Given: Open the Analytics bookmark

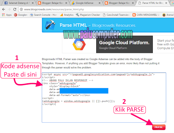Looking at the screenshot, I should (67, 15).
